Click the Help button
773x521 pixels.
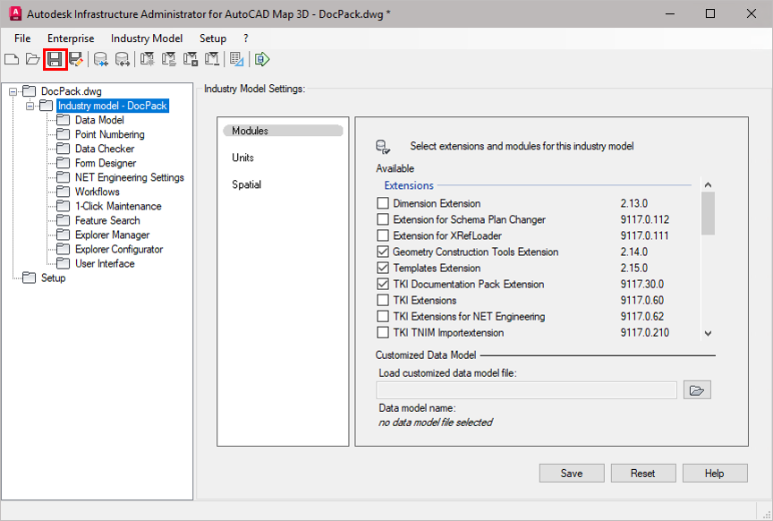[x=714, y=474]
